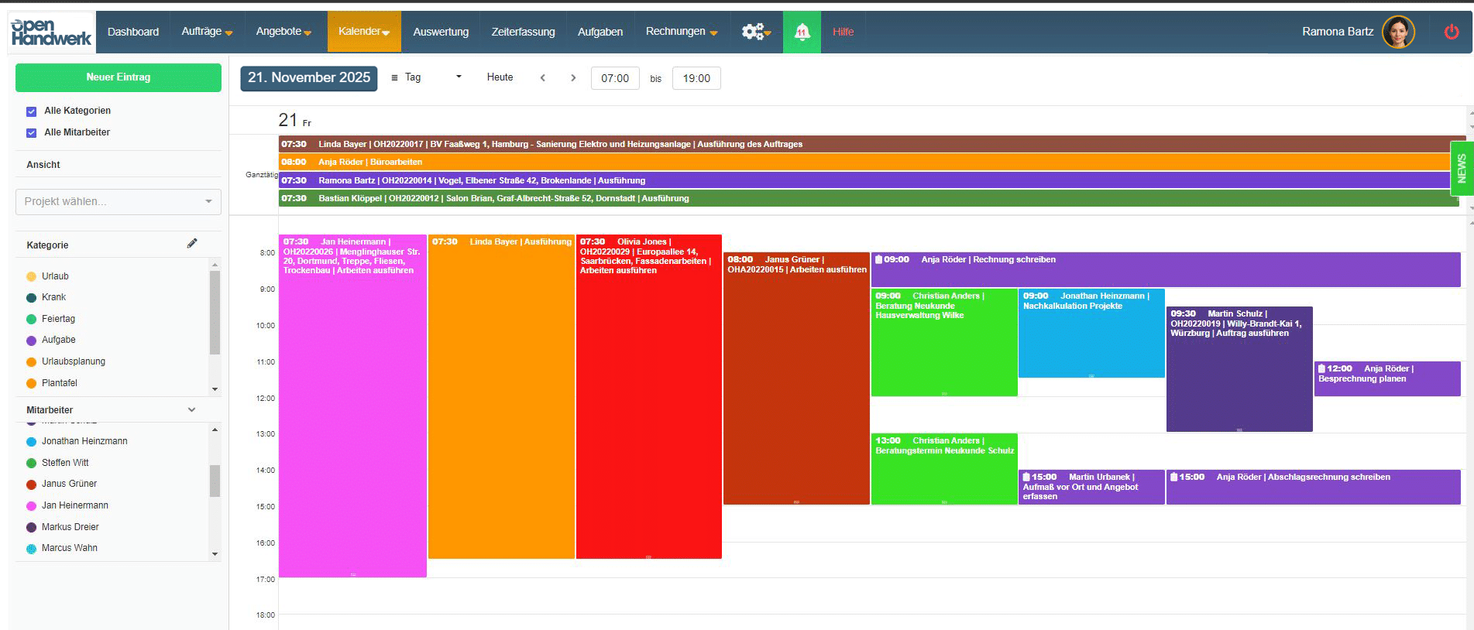Select the yellow Urlaub category dot
This screenshot has width=1474, height=630.
[x=32, y=276]
